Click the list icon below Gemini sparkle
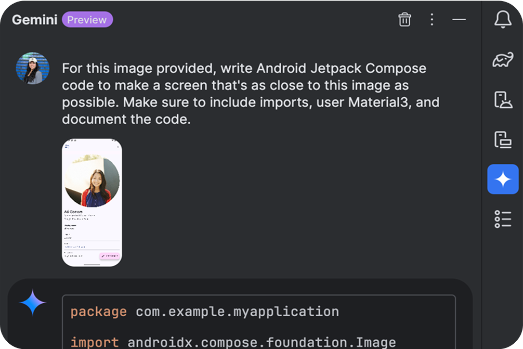This screenshot has height=349, width=523. 503,219
